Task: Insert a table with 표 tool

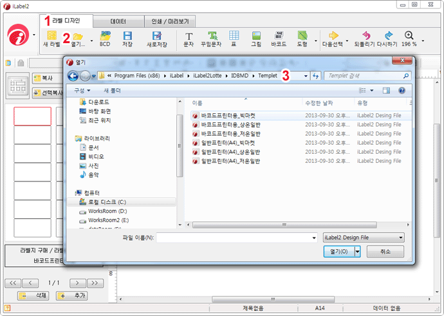Action: [234, 39]
